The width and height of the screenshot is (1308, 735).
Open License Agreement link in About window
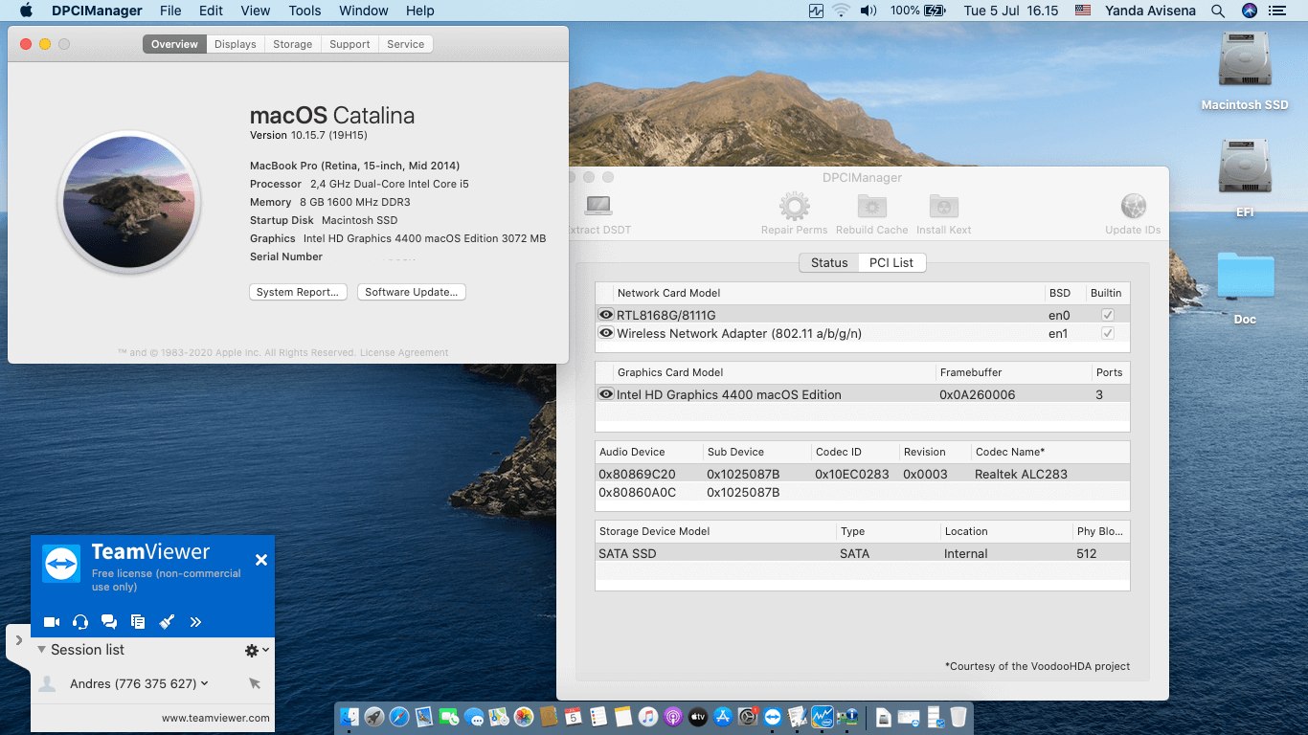pyautogui.click(x=404, y=352)
